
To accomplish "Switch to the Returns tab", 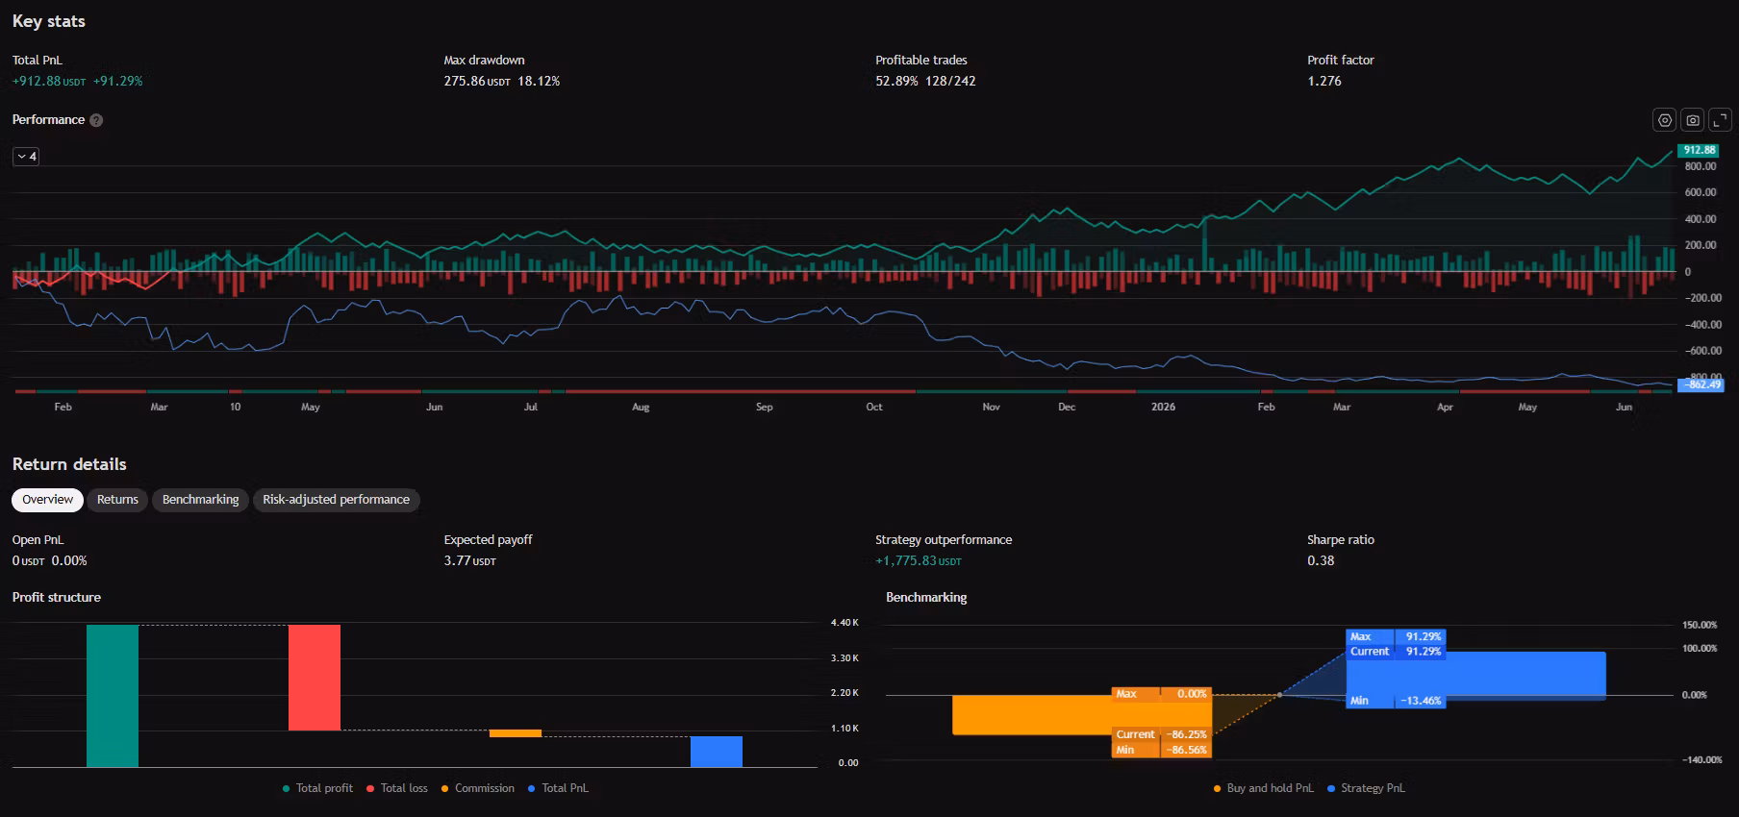I will click(117, 500).
